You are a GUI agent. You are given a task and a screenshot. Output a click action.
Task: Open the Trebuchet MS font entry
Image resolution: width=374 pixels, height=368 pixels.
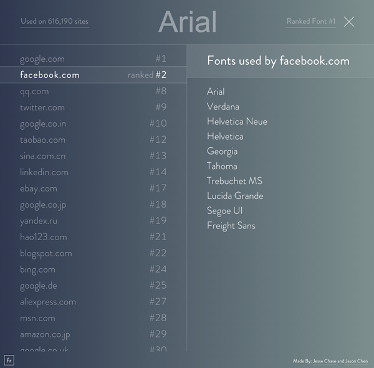(x=234, y=181)
